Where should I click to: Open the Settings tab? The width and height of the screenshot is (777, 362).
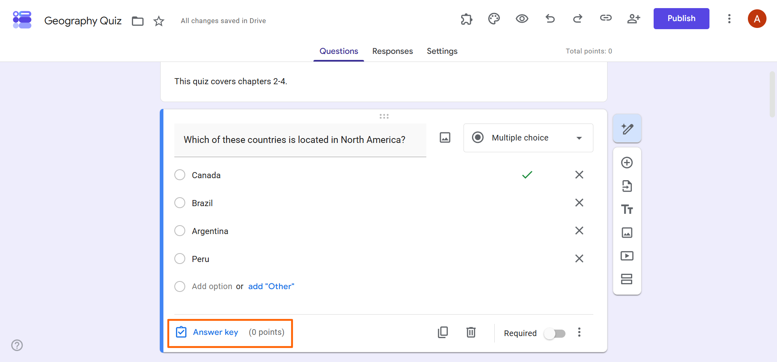tap(442, 51)
